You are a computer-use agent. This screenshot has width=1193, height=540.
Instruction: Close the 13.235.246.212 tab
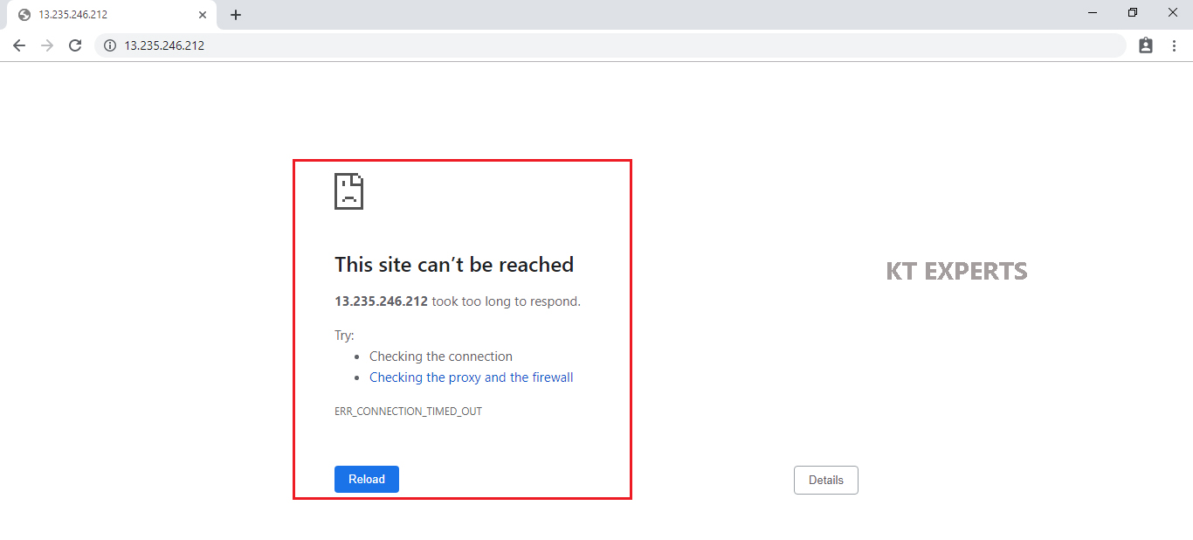click(203, 15)
